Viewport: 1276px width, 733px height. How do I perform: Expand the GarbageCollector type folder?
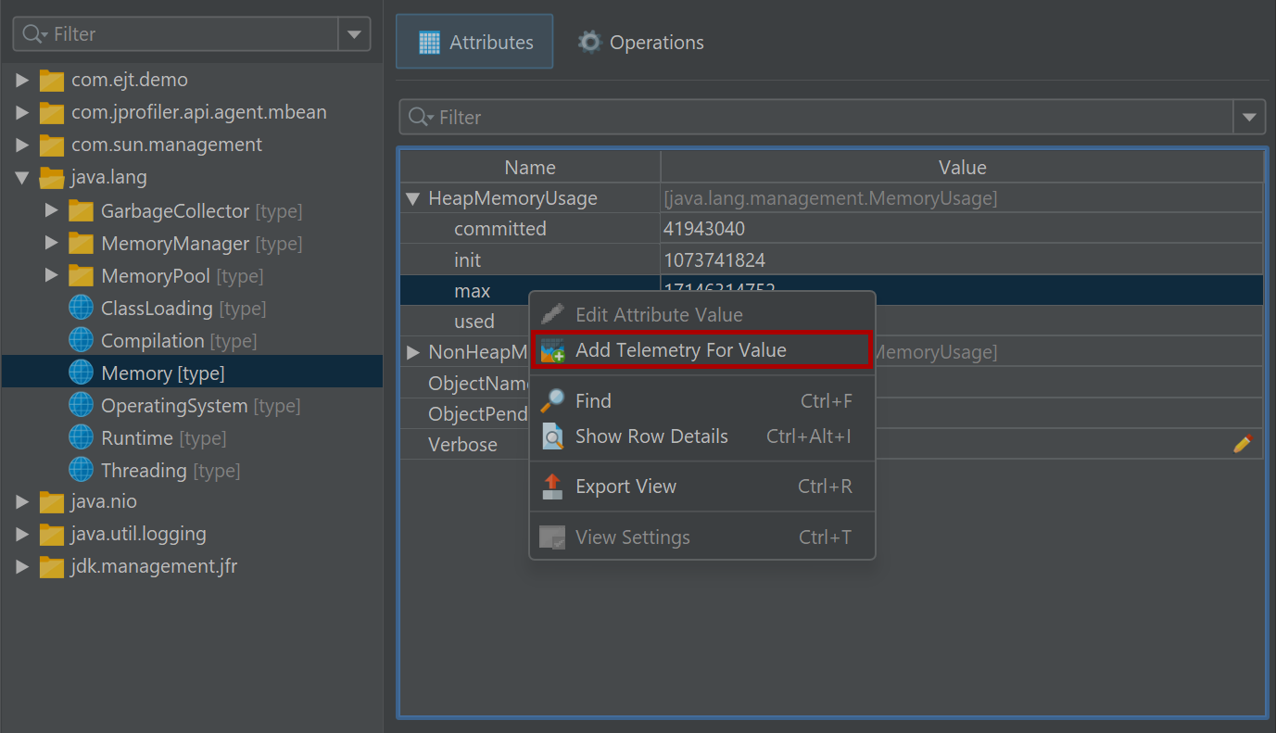tap(52, 211)
